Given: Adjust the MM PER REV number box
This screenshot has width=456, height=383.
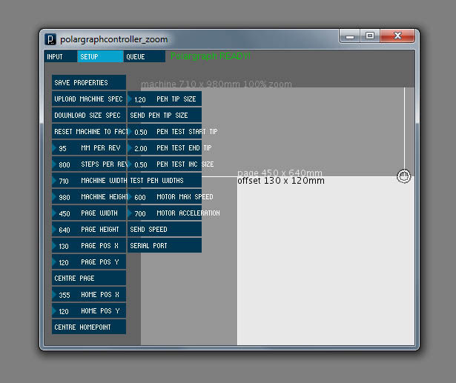Looking at the screenshot, I should click(x=89, y=148).
